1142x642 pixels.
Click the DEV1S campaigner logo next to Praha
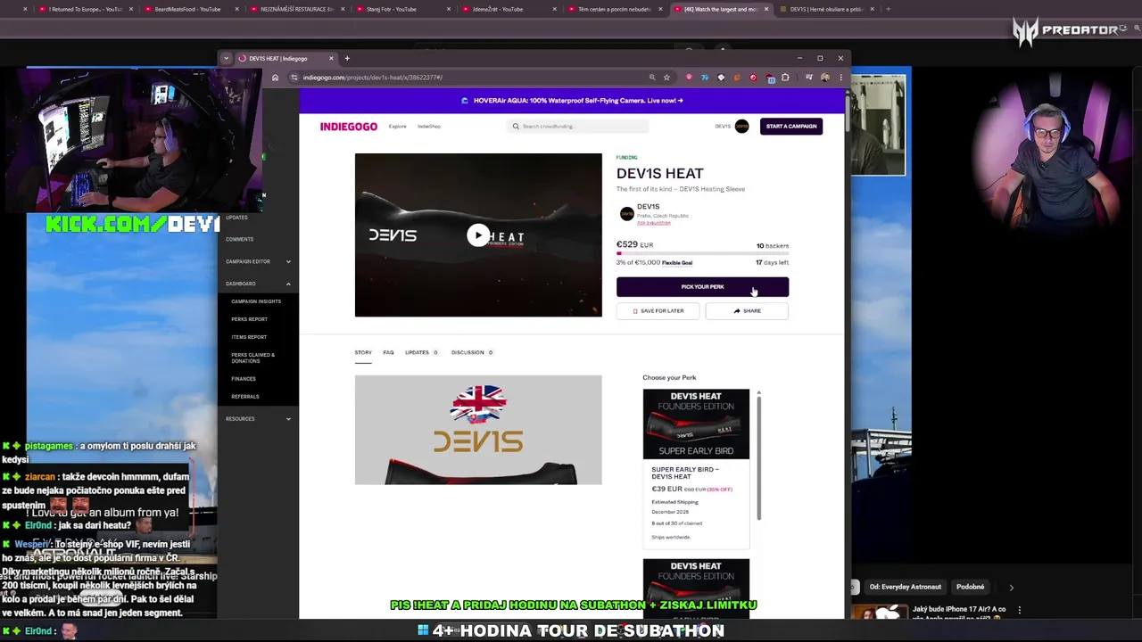(x=626, y=213)
